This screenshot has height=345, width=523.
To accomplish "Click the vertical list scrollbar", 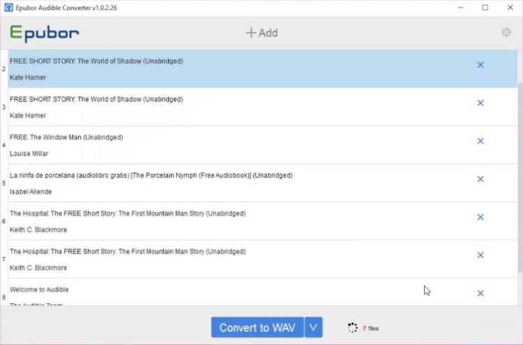I will (x=520, y=176).
